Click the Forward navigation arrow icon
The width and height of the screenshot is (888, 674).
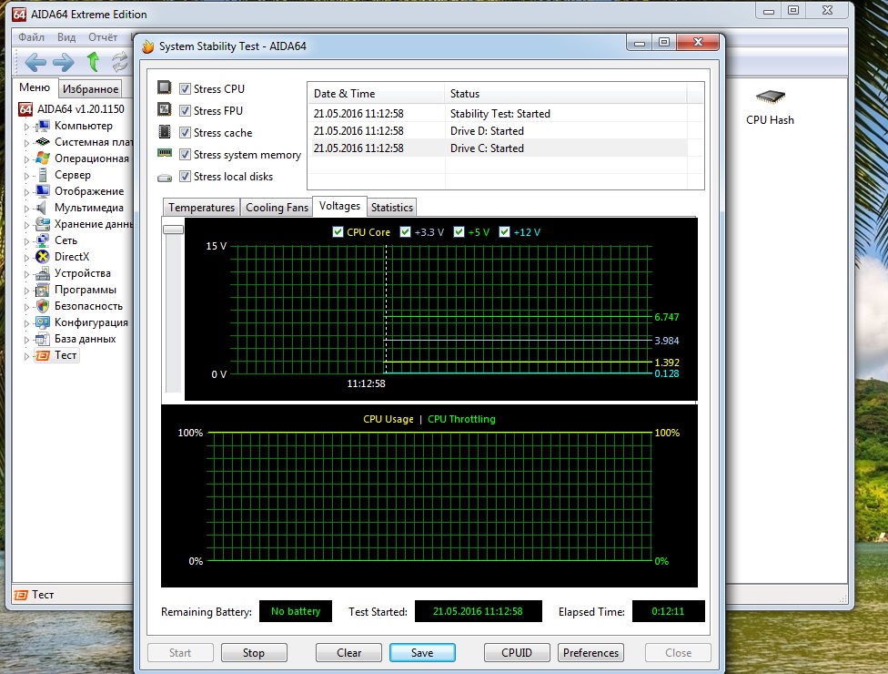coord(63,62)
